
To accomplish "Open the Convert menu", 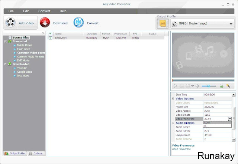I will click(44, 11).
